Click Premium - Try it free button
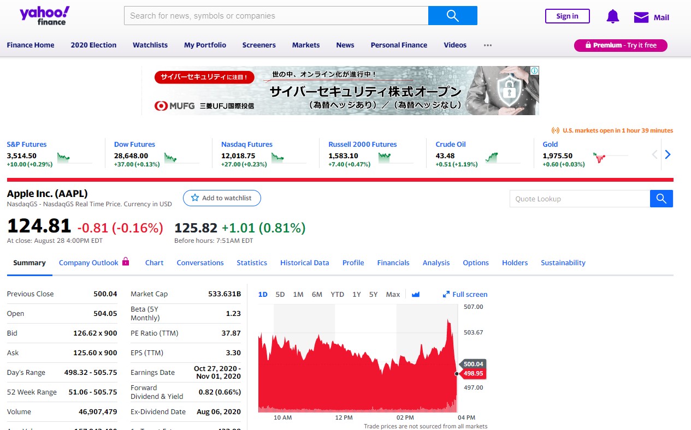The image size is (691, 430). (x=621, y=45)
